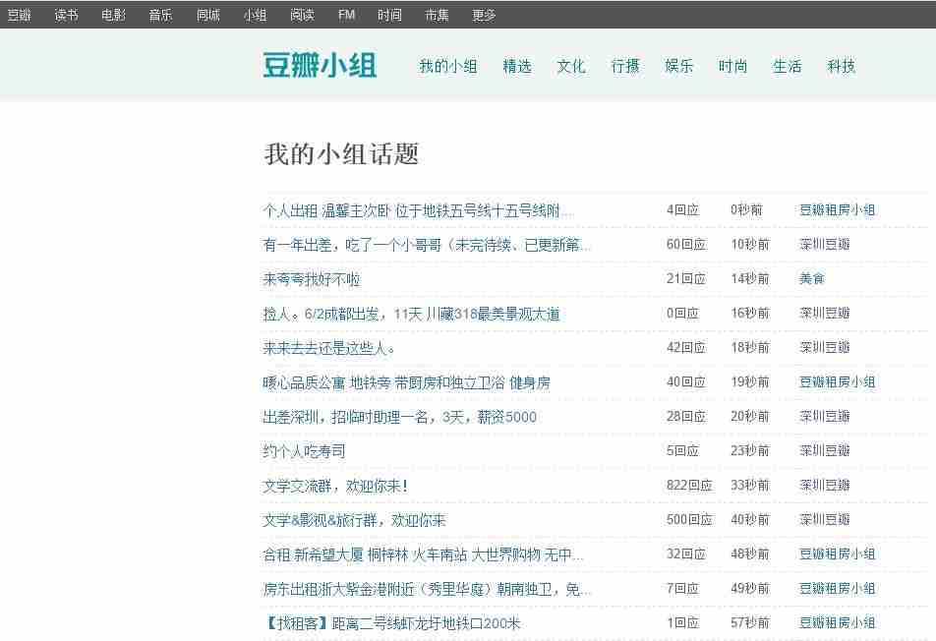This screenshot has width=936, height=641.
Task: Open the 音乐 section in top bar
Action: 159,15
